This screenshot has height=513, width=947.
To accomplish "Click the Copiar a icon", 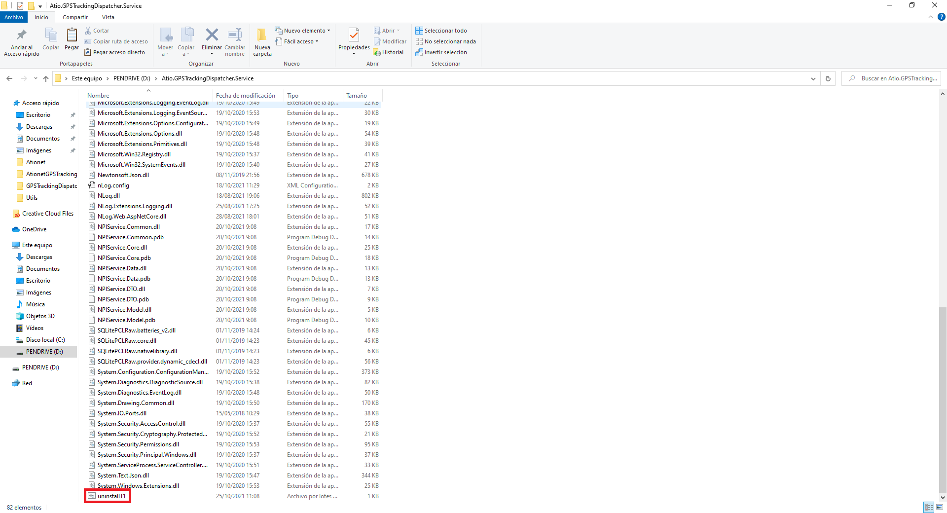I will click(x=186, y=35).
